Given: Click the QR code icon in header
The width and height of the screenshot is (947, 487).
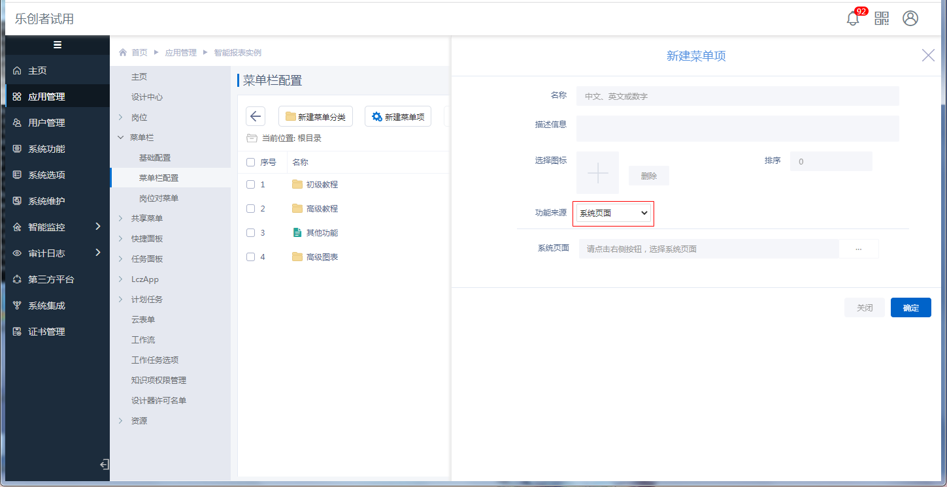Looking at the screenshot, I should [x=882, y=19].
